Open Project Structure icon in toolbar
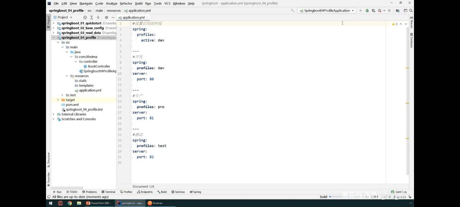460x207 pixels. 397,11
